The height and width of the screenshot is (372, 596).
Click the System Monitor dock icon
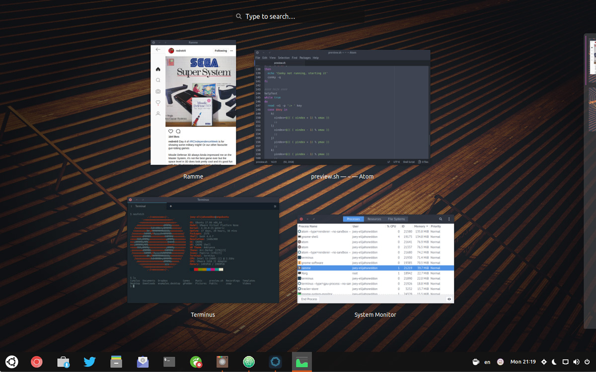point(301,362)
